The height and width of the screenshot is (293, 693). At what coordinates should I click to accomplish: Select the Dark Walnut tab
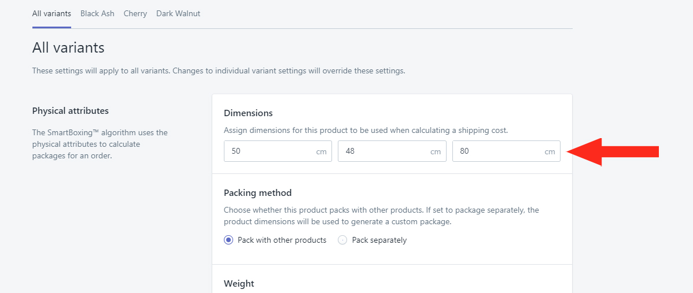(x=178, y=14)
